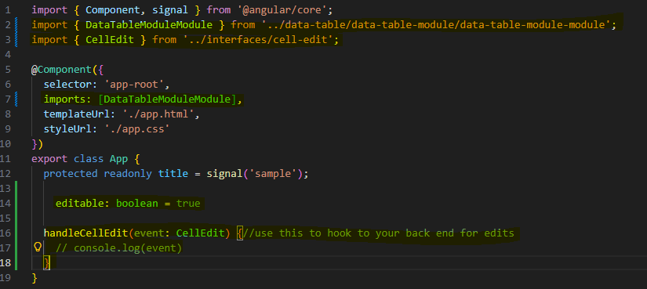Click the class name App on line 11
Image resolution: width=647 pixels, height=289 pixels.
point(119,159)
